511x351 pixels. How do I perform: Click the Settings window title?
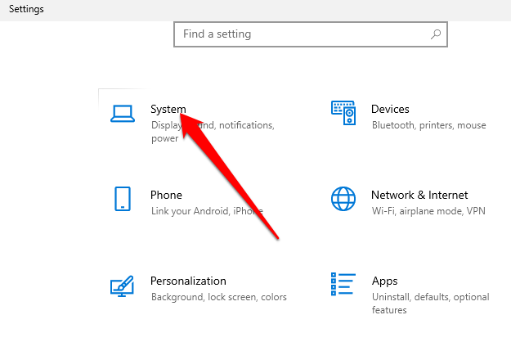pyautogui.click(x=26, y=9)
